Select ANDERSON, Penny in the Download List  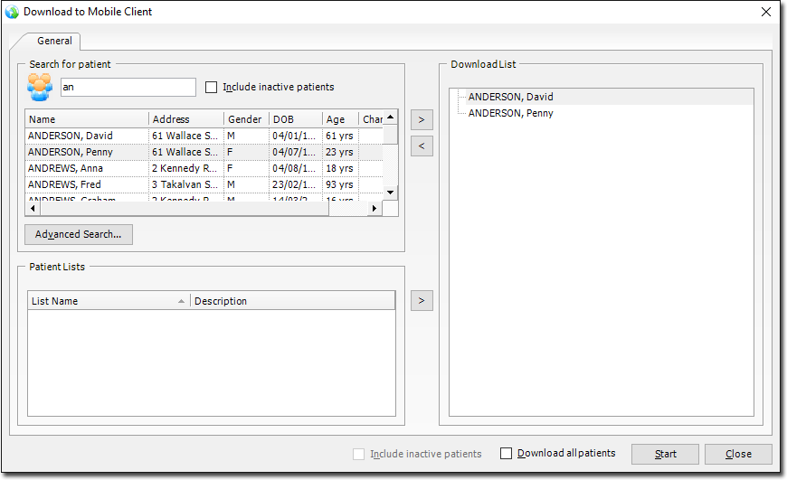[510, 113]
